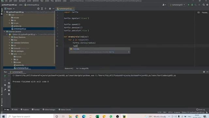Collapse the External Libraries node
This screenshot has width=209, height=118.
[x=5, y=31]
